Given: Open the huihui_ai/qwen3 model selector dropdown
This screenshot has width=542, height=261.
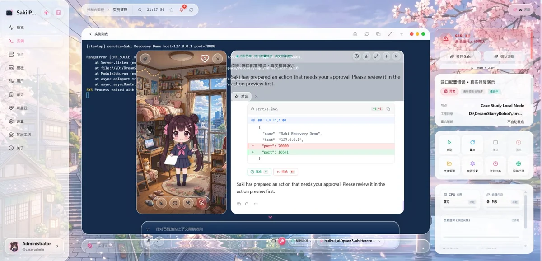Looking at the screenshot, I should [x=350, y=241].
